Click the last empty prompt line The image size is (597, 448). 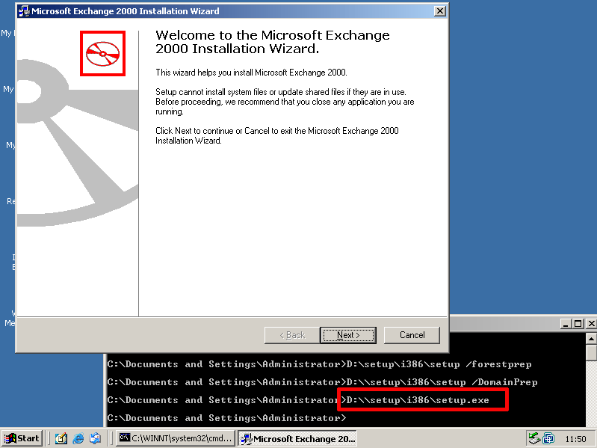pyautogui.click(x=226, y=418)
